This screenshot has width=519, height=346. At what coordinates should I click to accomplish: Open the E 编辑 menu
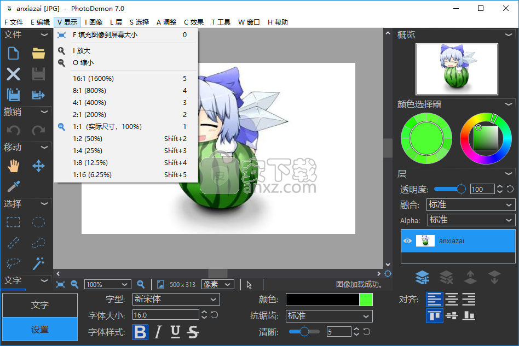(x=40, y=22)
